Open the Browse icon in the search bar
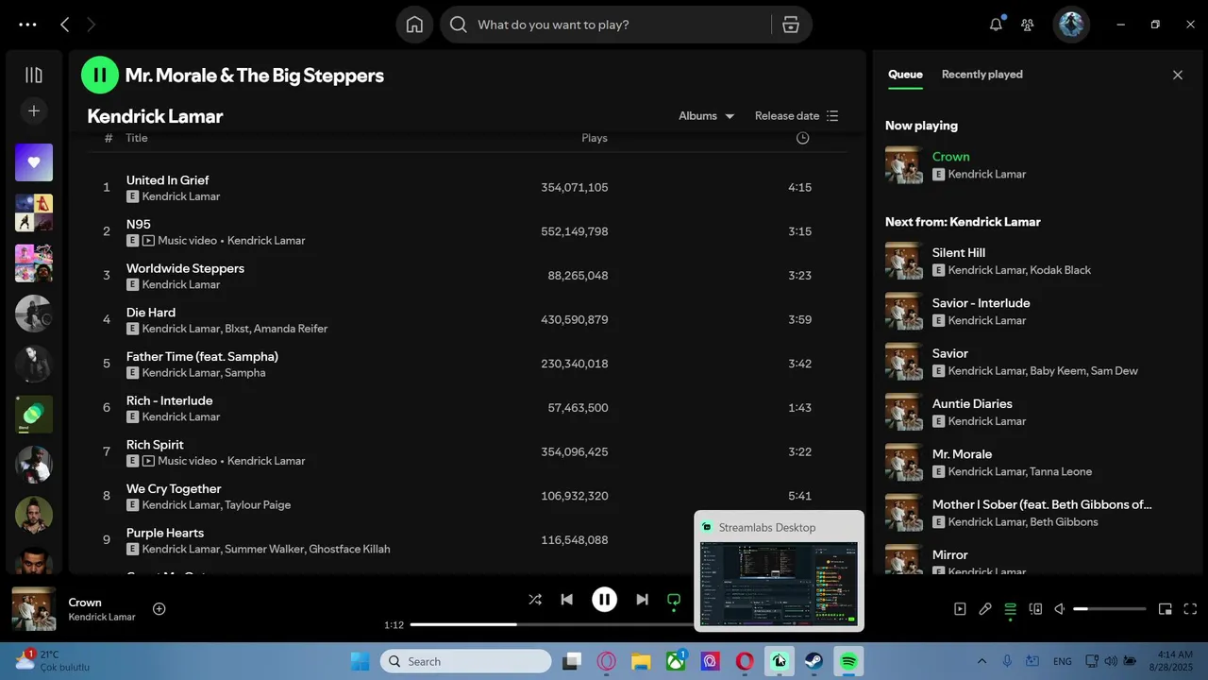 click(791, 25)
